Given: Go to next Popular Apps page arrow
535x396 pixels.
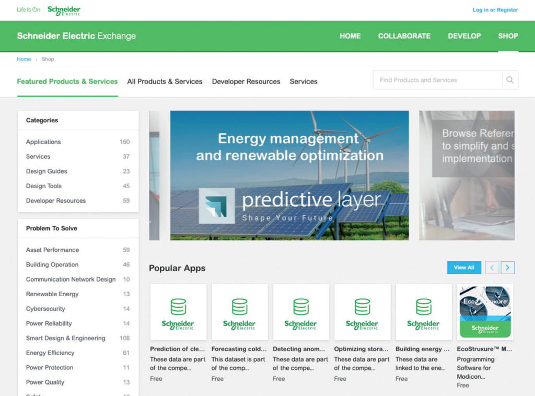Looking at the screenshot, I should coord(508,267).
